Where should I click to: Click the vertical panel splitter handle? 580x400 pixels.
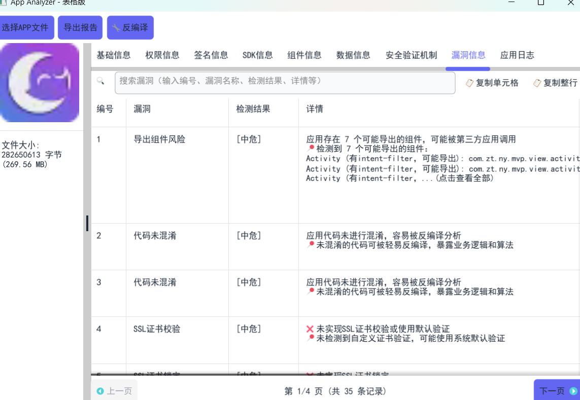[87, 223]
